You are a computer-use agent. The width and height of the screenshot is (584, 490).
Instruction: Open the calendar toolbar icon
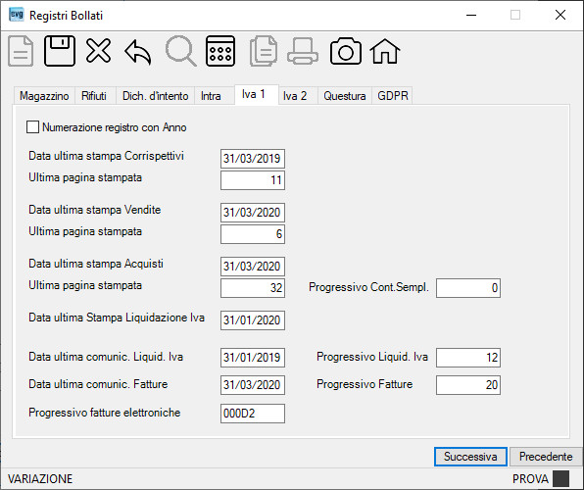pyautogui.click(x=220, y=51)
